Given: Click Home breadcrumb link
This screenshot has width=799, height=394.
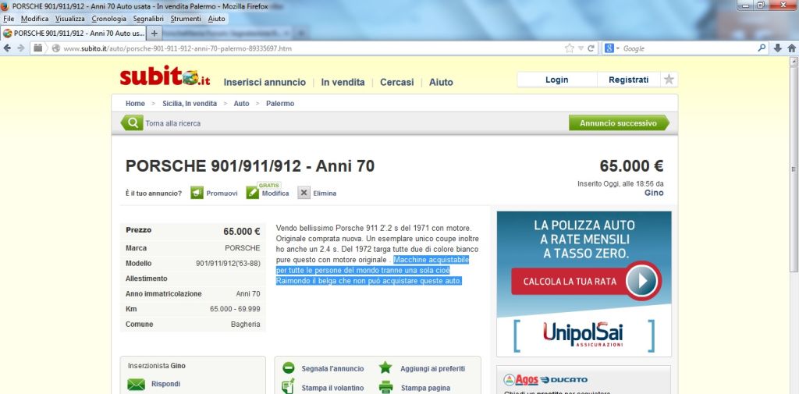Looking at the screenshot, I should coord(135,104).
